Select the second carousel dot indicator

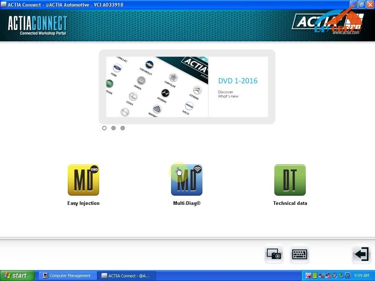click(114, 128)
